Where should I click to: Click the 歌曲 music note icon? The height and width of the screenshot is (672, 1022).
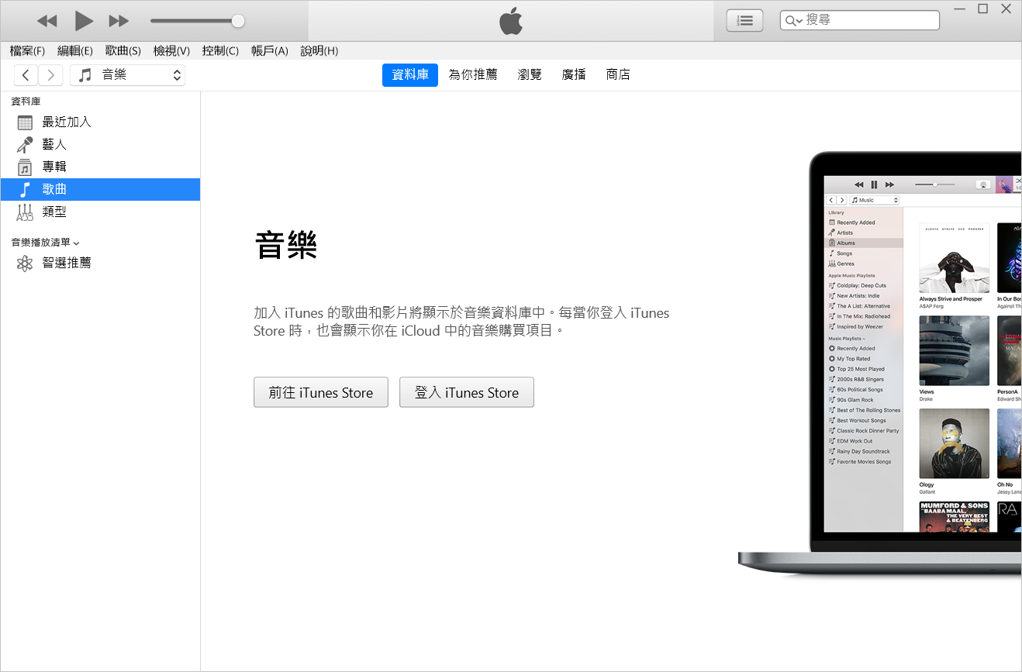(x=25, y=189)
